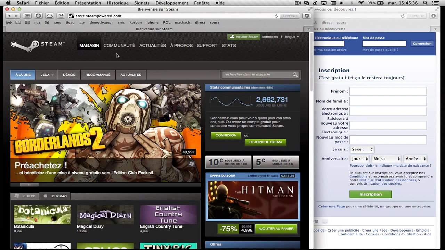Go back using Safari's back arrow

click(9, 16)
